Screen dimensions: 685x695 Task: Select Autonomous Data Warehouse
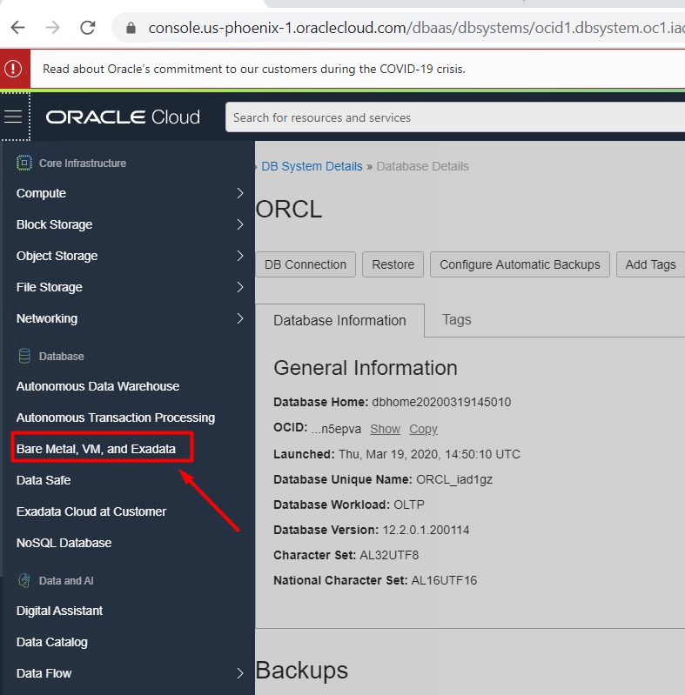click(x=97, y=386)
